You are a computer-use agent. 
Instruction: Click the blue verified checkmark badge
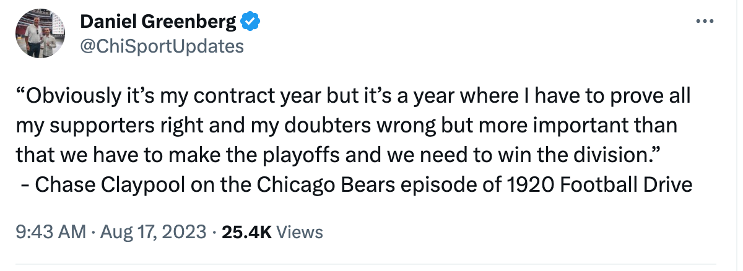tap(250, 22)
